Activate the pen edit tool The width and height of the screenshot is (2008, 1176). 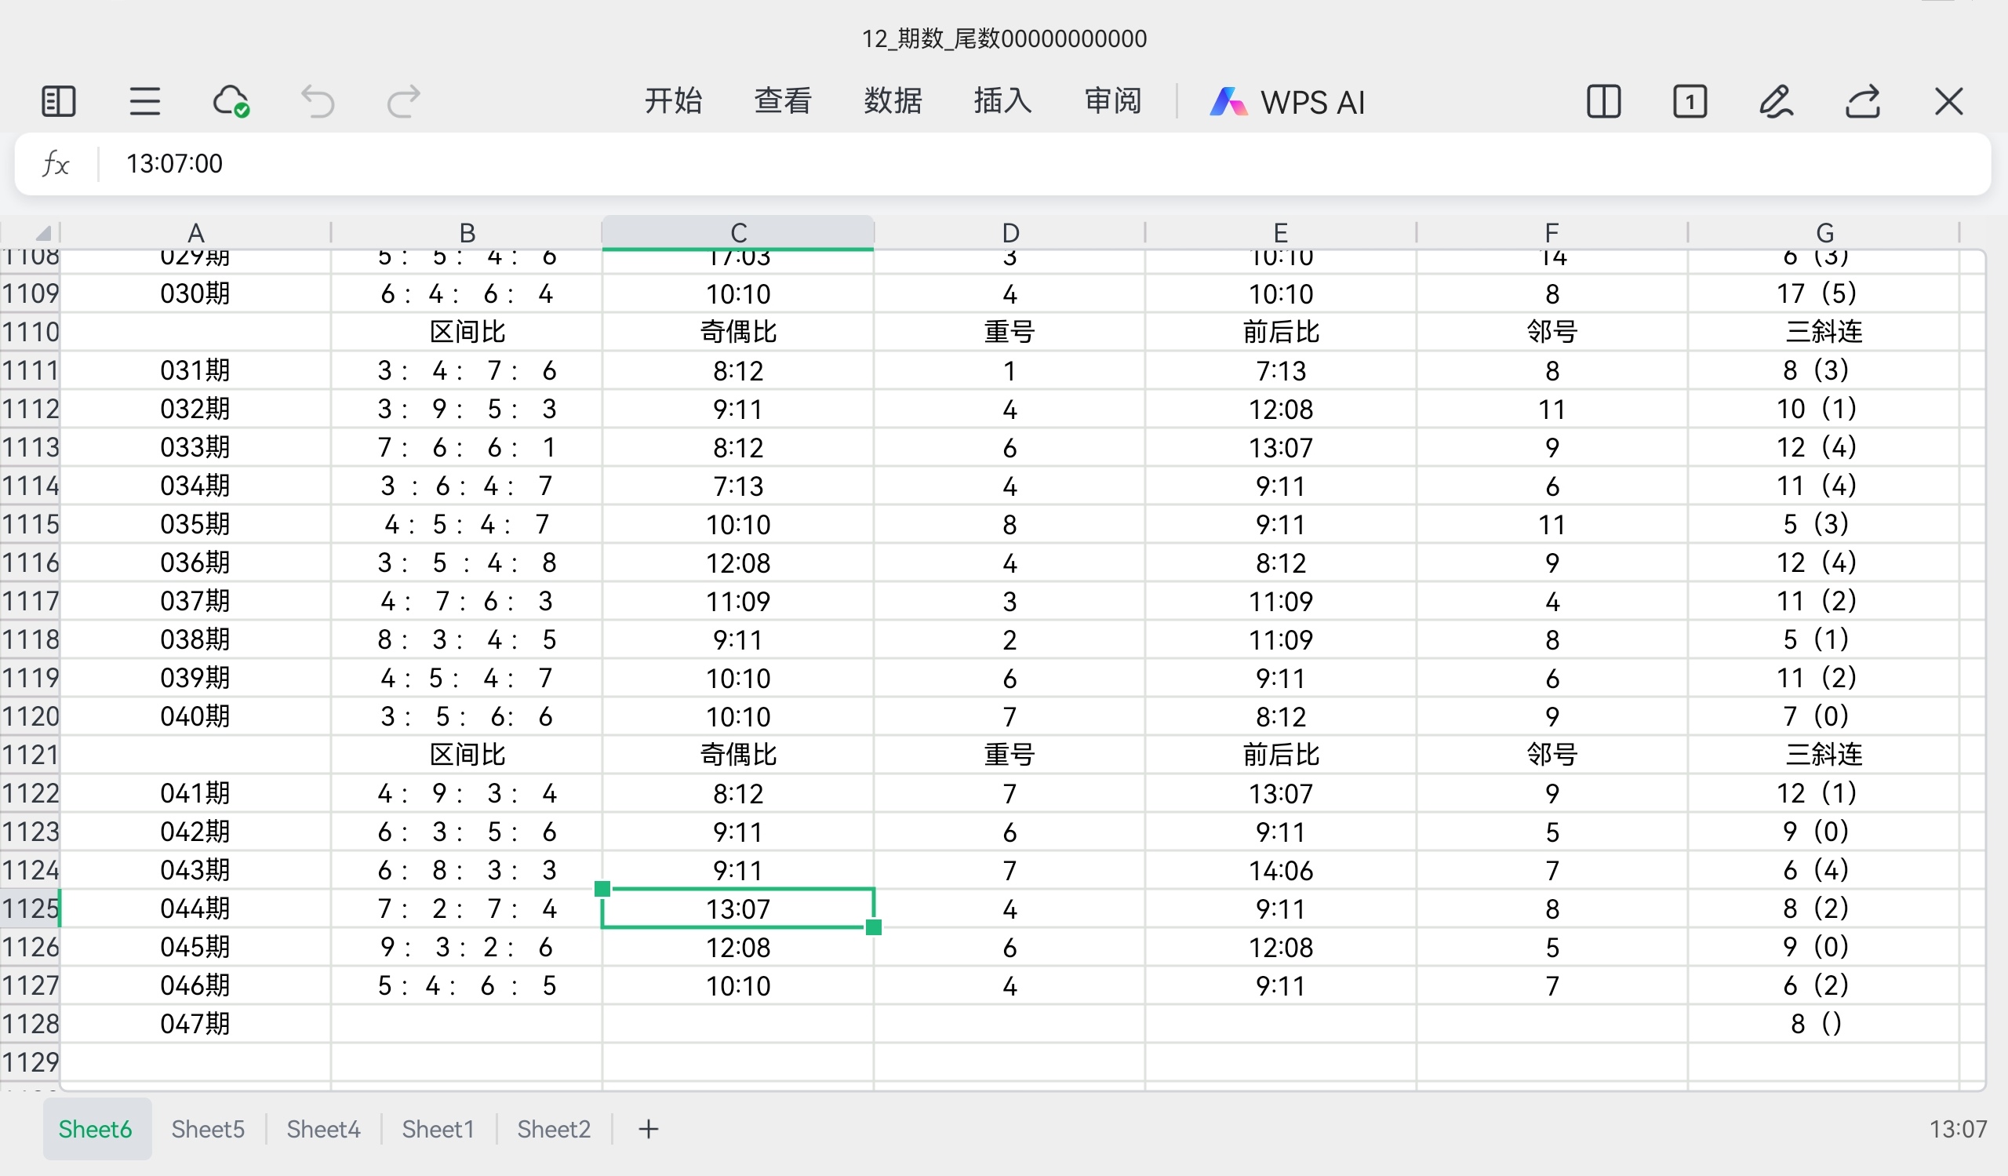click(1776, 102)
